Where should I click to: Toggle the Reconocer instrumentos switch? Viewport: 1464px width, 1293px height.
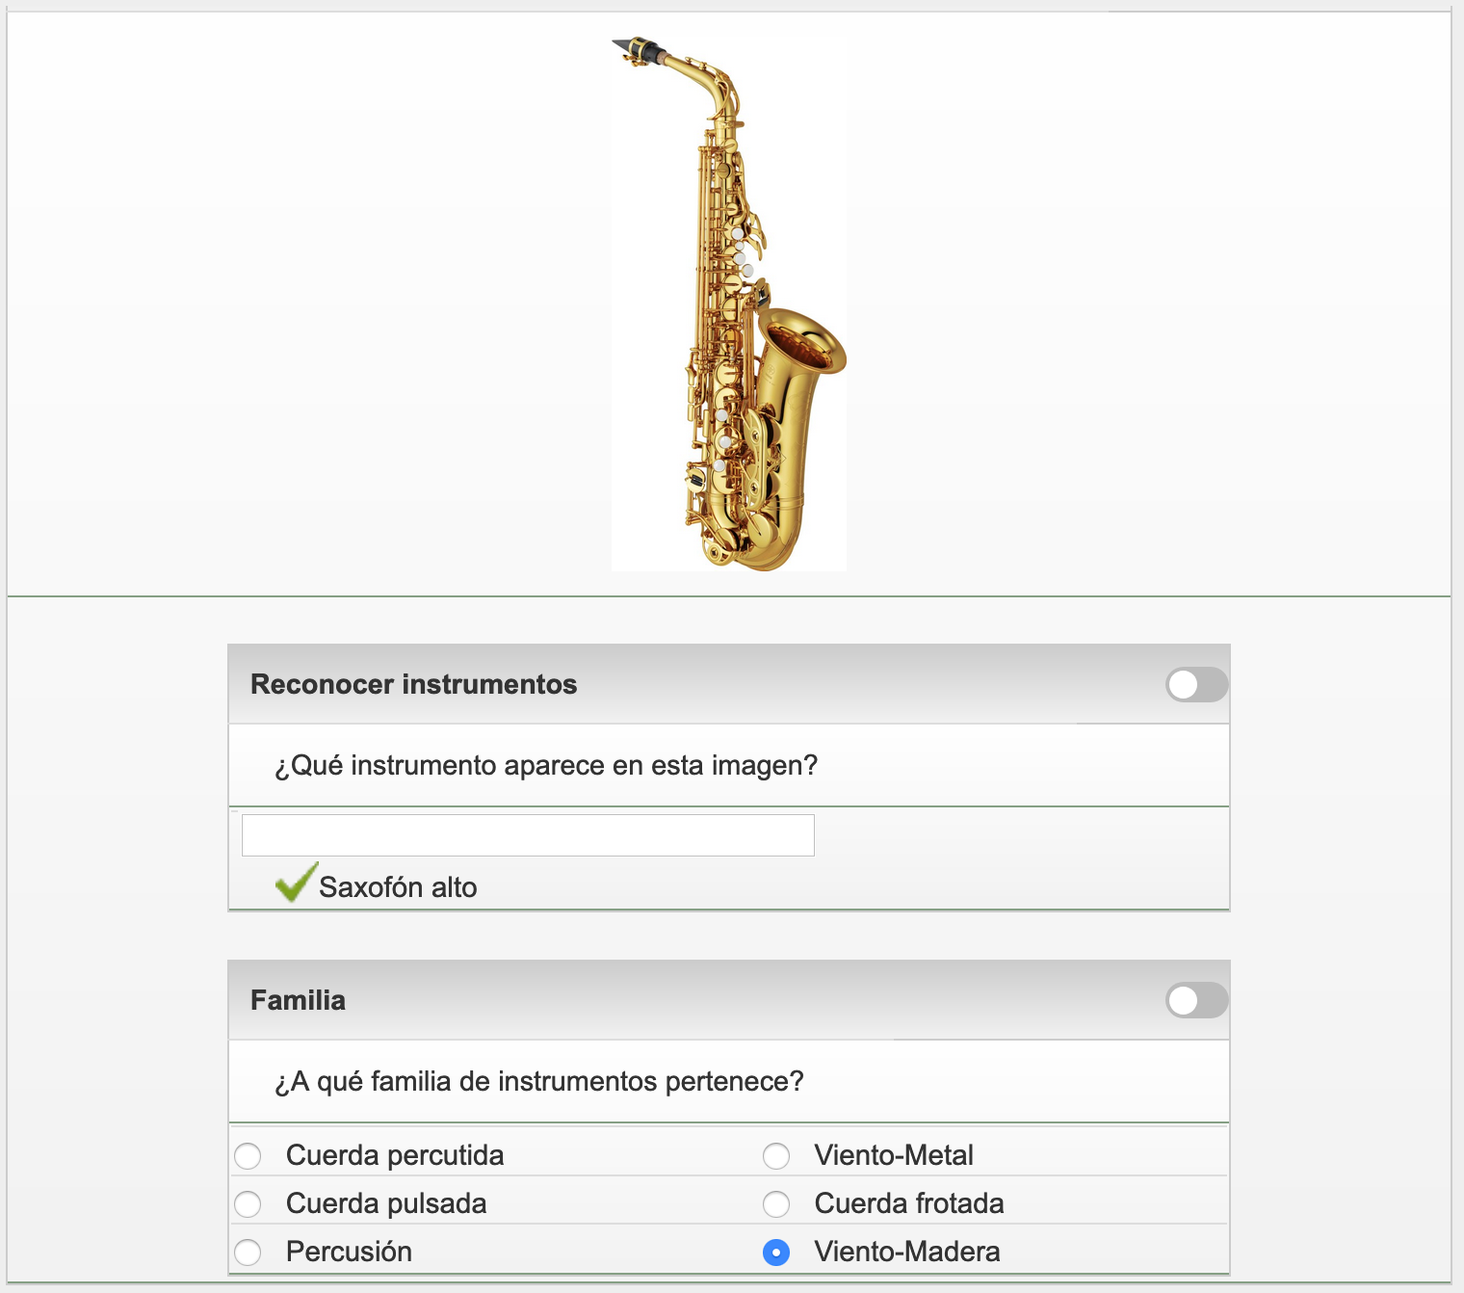(1196, 685)
